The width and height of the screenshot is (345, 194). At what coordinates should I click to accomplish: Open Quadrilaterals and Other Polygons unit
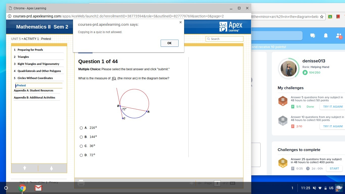pos(39,71)
